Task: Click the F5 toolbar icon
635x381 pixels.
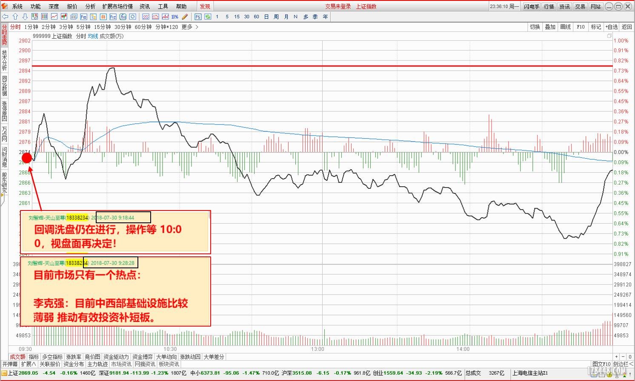Action: coord(198,17)
